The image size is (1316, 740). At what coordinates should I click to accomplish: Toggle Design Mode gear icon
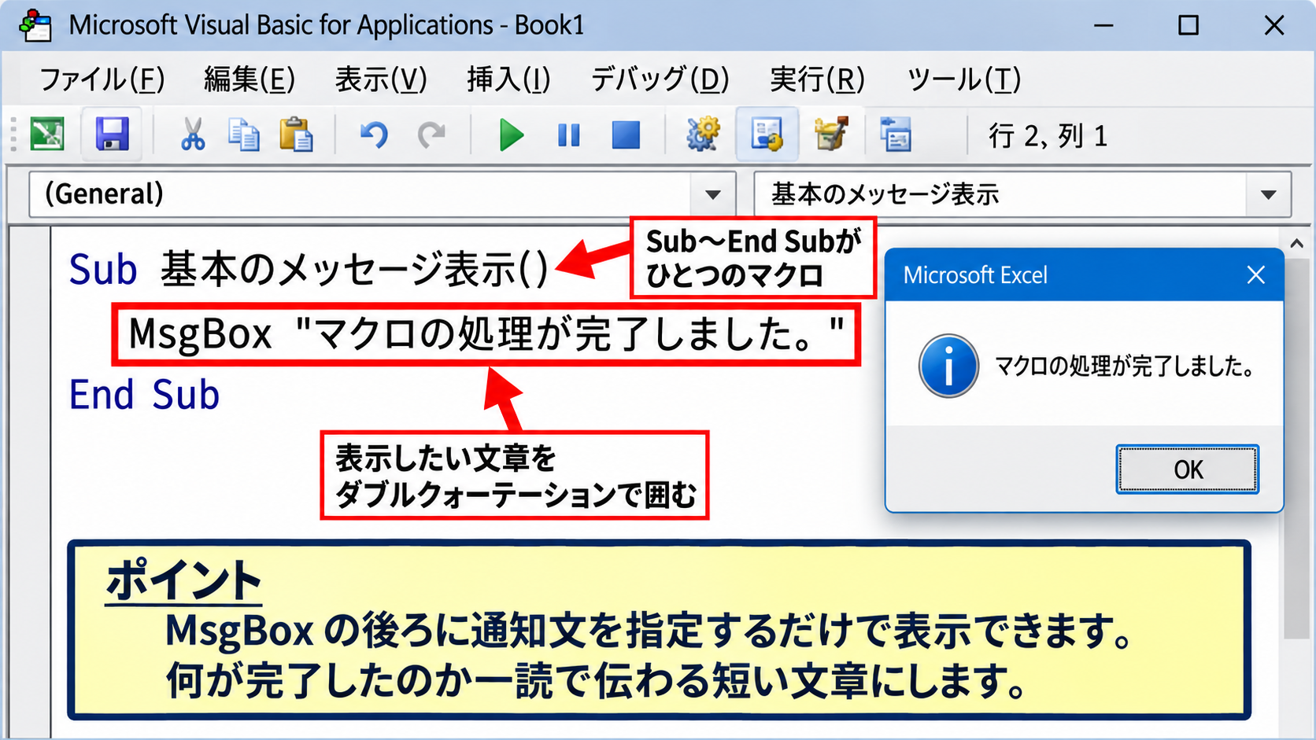702,134
